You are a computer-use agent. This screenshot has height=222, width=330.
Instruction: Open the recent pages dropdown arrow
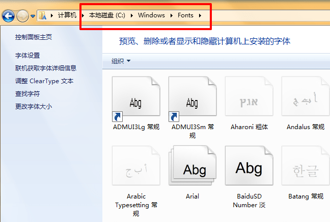[33, 16]
